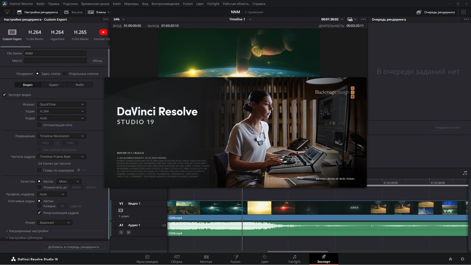Viewport: 471px width, 265px height.
Task: Open the Кодек H.264 dropdown
Action: coord(62,111)
